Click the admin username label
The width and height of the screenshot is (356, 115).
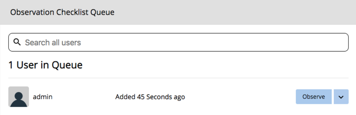click(43, 97)
